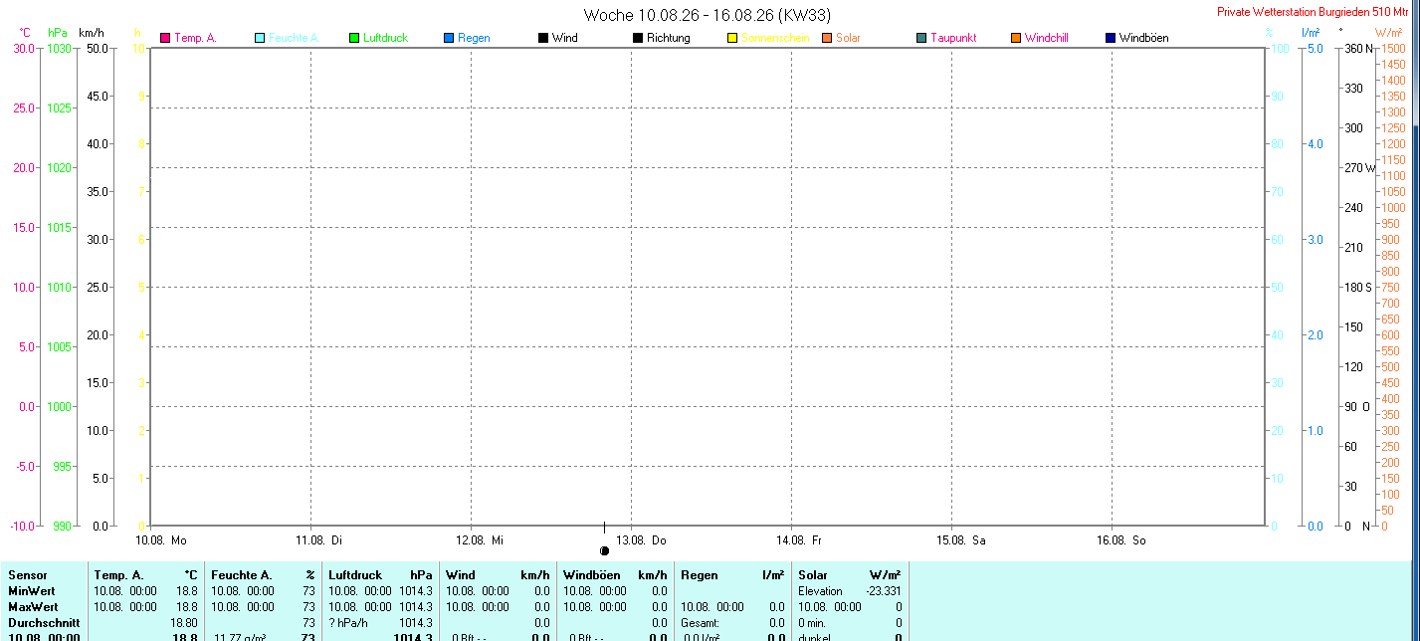Image resolution: width=1420 pixels, height=641 pixels.
Task: Select the Taupunkt legend label
Action: click(953, 38)
